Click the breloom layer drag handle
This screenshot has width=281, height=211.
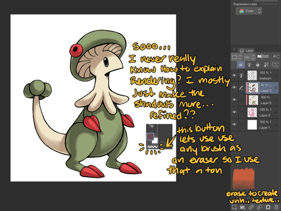click(x=276, y=76)
